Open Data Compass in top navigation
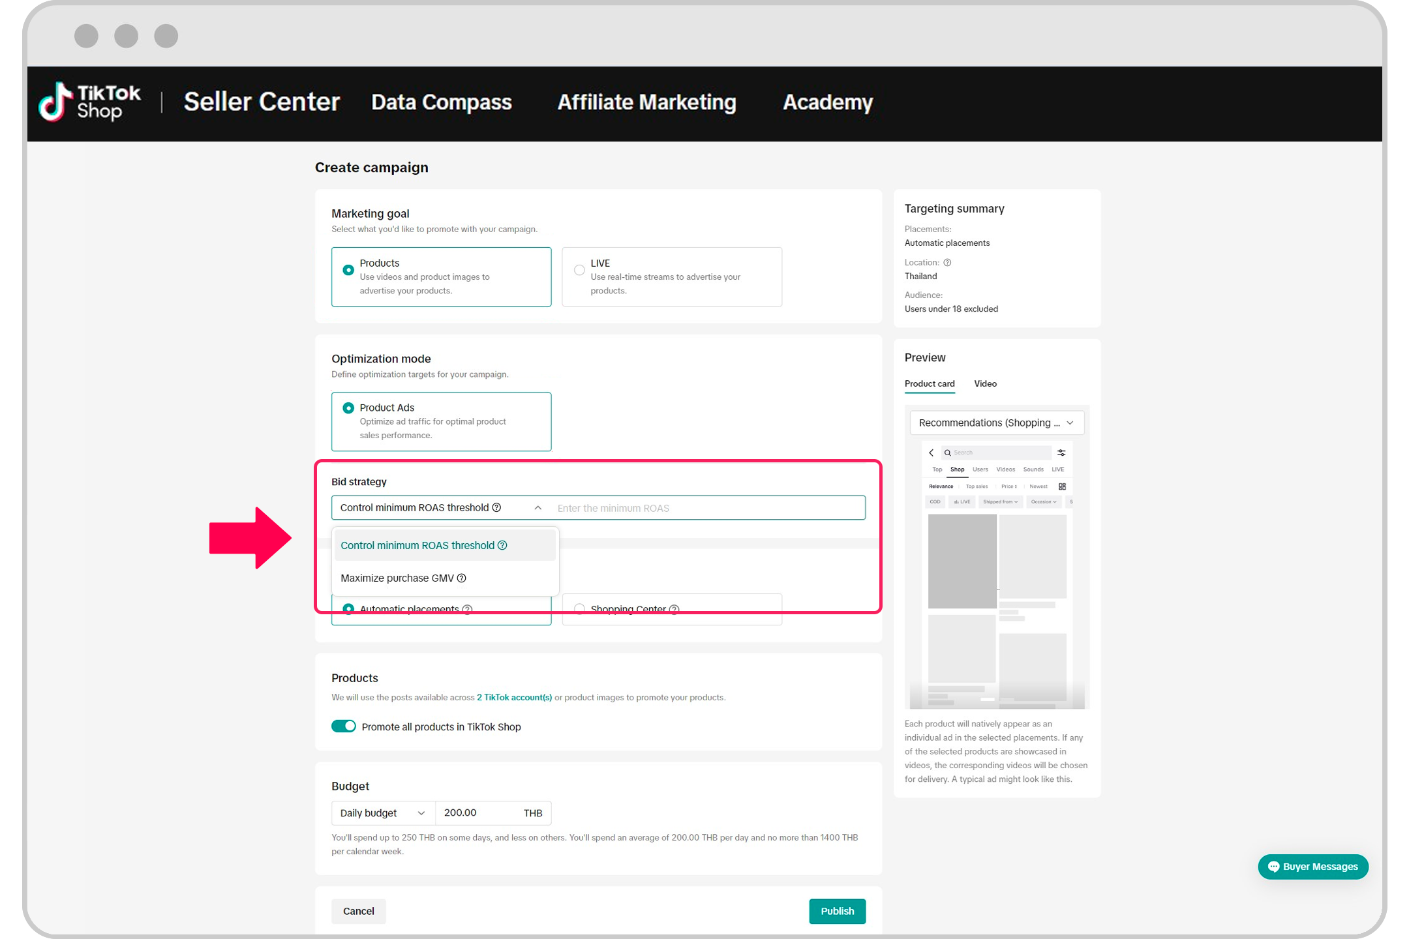Viewport: 1409px width, 939px height. (441, 102)
